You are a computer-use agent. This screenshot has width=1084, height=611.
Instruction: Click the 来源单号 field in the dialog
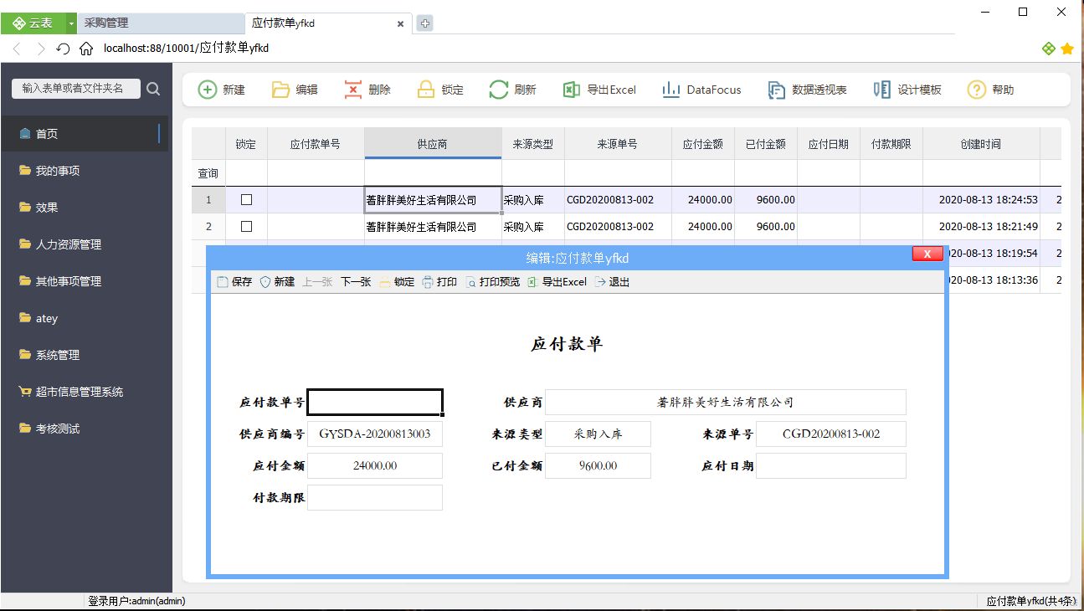(x=830, y=434)
